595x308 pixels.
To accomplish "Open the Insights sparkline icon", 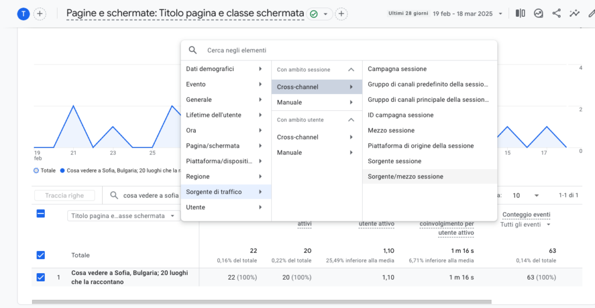I will (x=575, y=13).
